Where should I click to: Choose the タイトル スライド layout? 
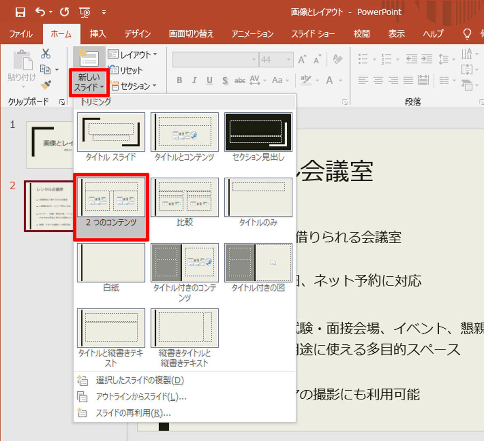tap(111, 137)
